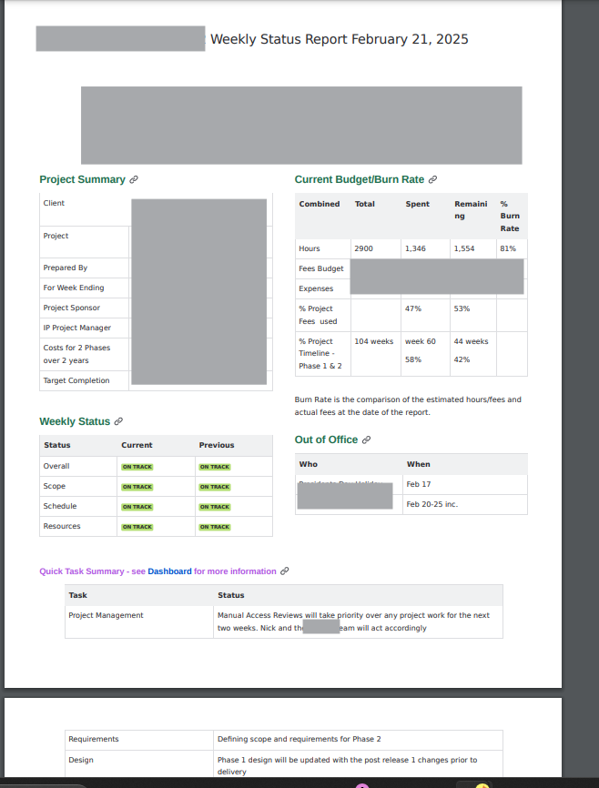
Task: Click the Hours total value '2900'
Action: 363,248
